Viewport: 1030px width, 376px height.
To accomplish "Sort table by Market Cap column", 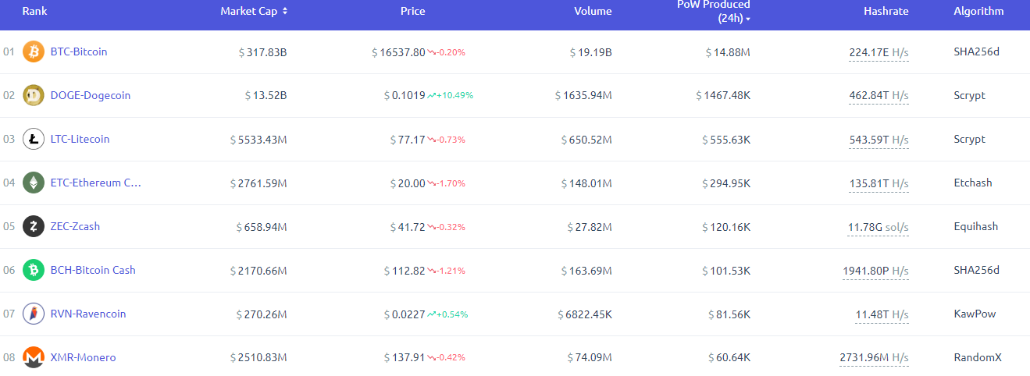I will (x=254, y=11).
